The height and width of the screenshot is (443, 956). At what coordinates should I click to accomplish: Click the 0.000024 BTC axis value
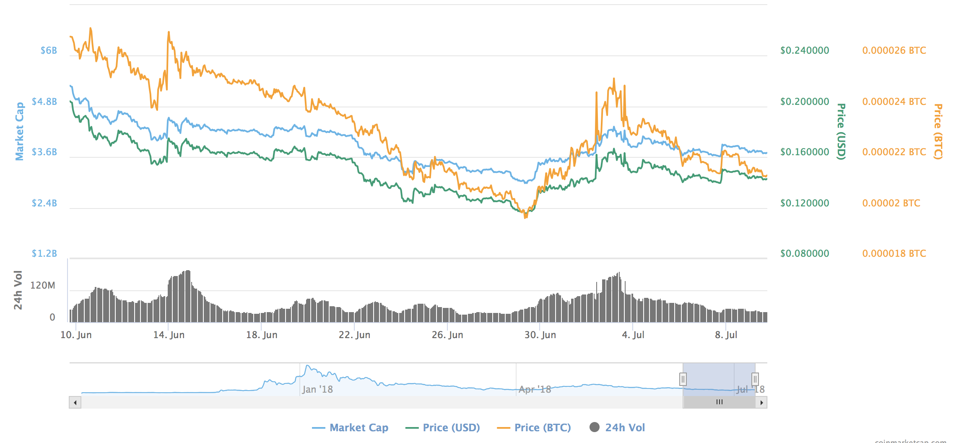coord(894,102)
